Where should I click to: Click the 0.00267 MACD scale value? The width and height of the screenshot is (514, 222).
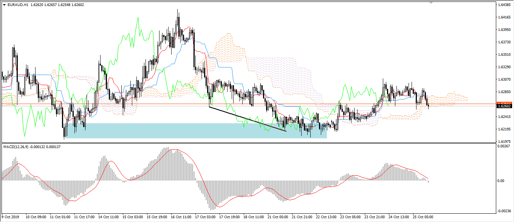point(504,146)
